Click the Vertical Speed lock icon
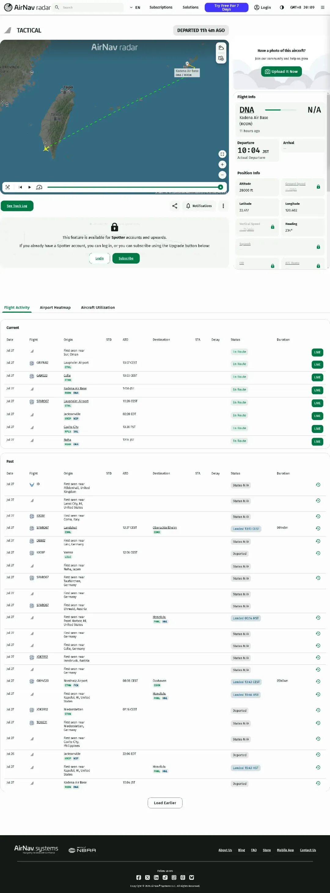 coord(273,227)
